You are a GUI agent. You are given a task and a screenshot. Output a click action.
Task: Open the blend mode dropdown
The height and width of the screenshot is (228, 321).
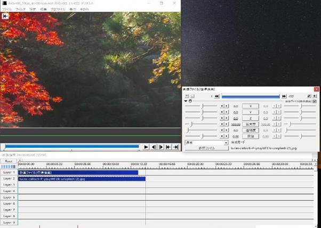226,142
